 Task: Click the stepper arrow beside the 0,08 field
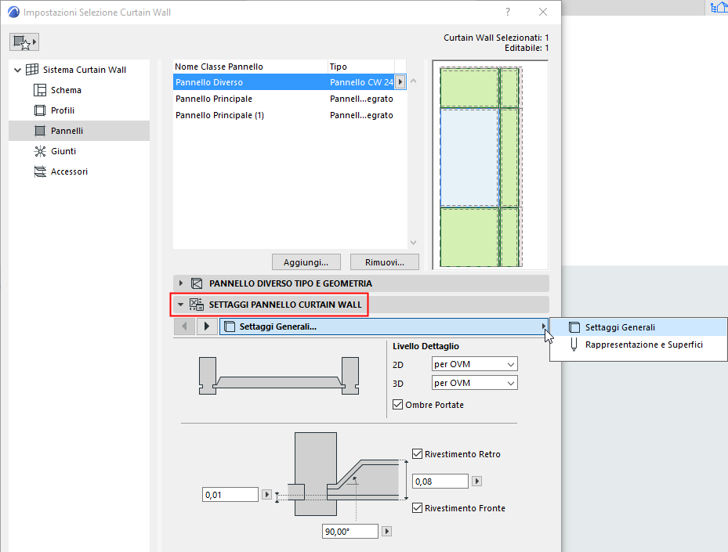476,481
